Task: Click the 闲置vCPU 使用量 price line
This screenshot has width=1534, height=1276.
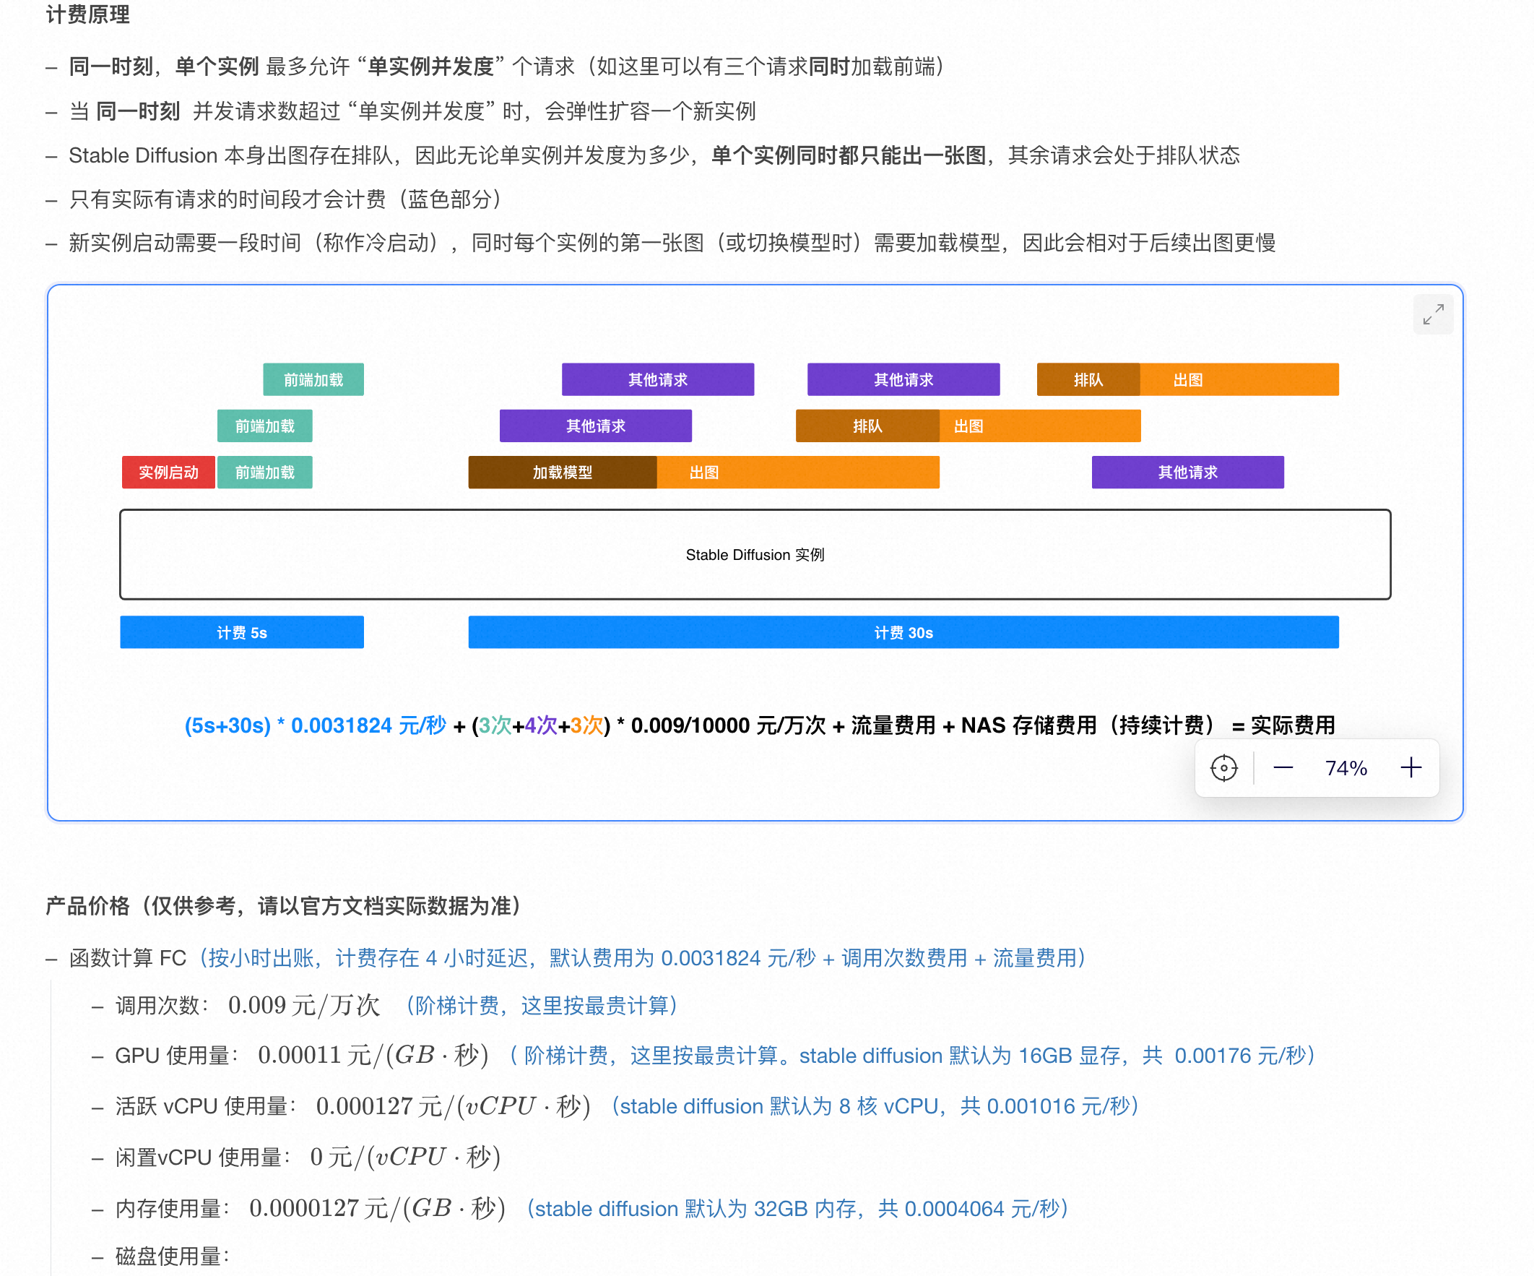Action: 308,1158
